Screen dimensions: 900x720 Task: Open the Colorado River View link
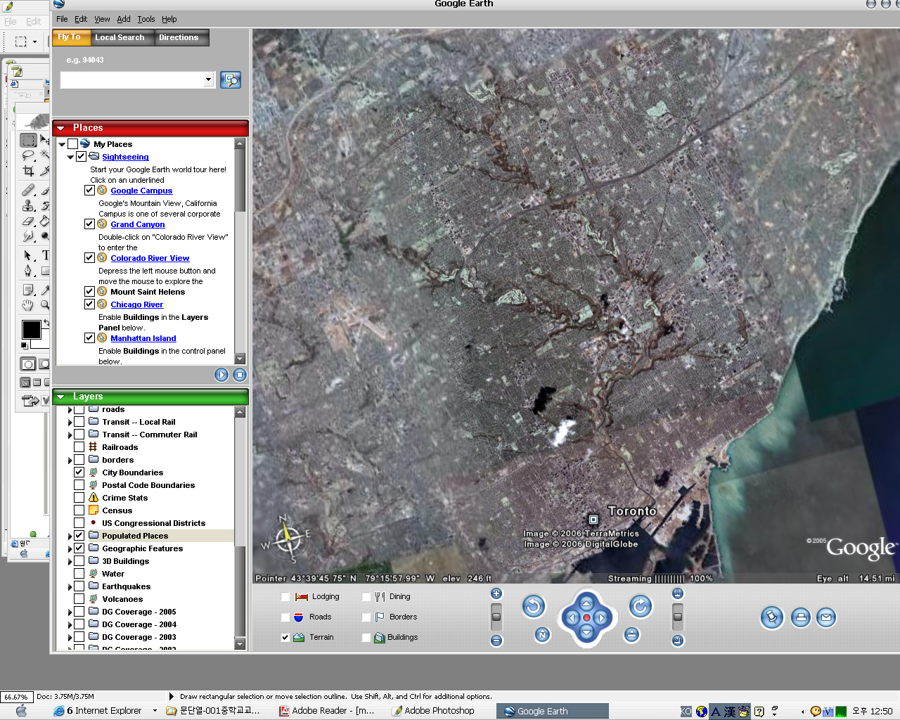pyautogui.click(x=150, y=258)
